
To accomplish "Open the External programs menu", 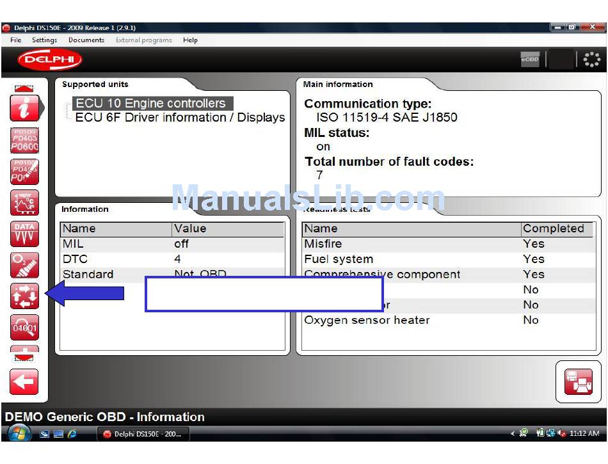I will point(144,40).
